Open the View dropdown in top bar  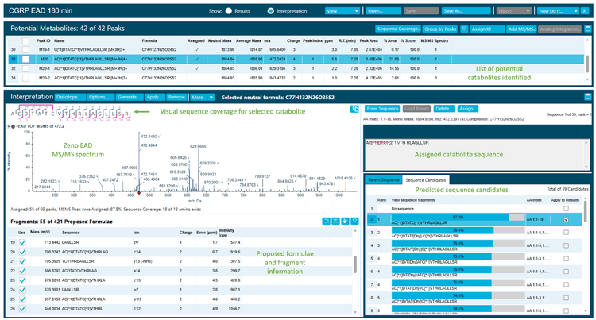coord(343,11)
